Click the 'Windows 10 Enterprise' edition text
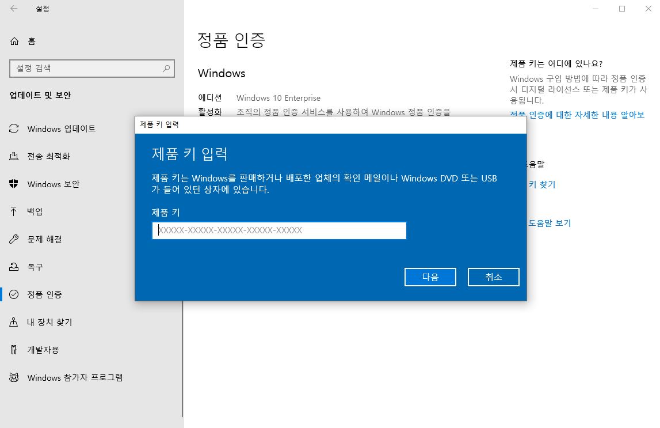660x428 pixels. point(279,98)
